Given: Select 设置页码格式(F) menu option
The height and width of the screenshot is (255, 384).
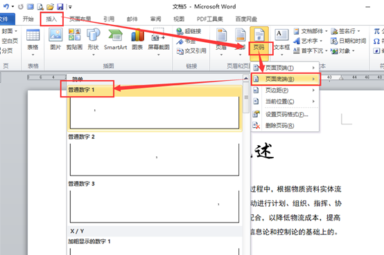Looking at the screenshot, I should pyautogui.click(x=286, y=114).
